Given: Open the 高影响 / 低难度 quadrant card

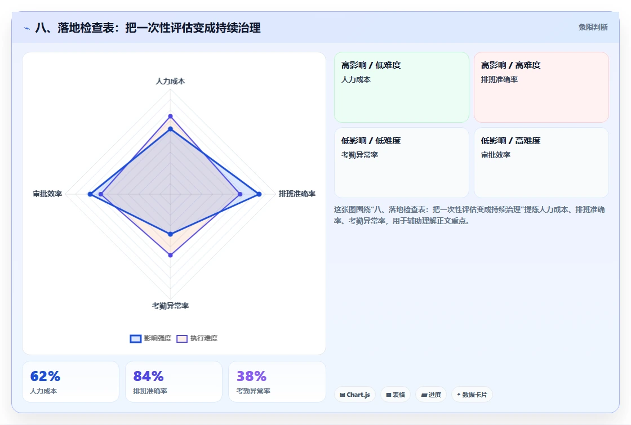Looking at the screenshot, I should [402, 87].
